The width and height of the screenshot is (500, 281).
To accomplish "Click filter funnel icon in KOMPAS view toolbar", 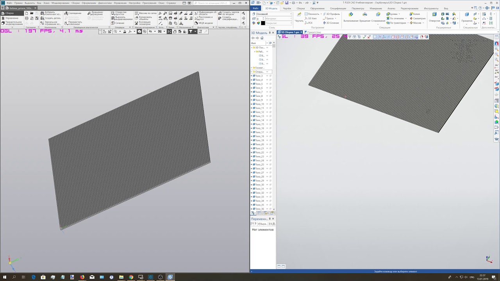I will click(x=190, y=32).
